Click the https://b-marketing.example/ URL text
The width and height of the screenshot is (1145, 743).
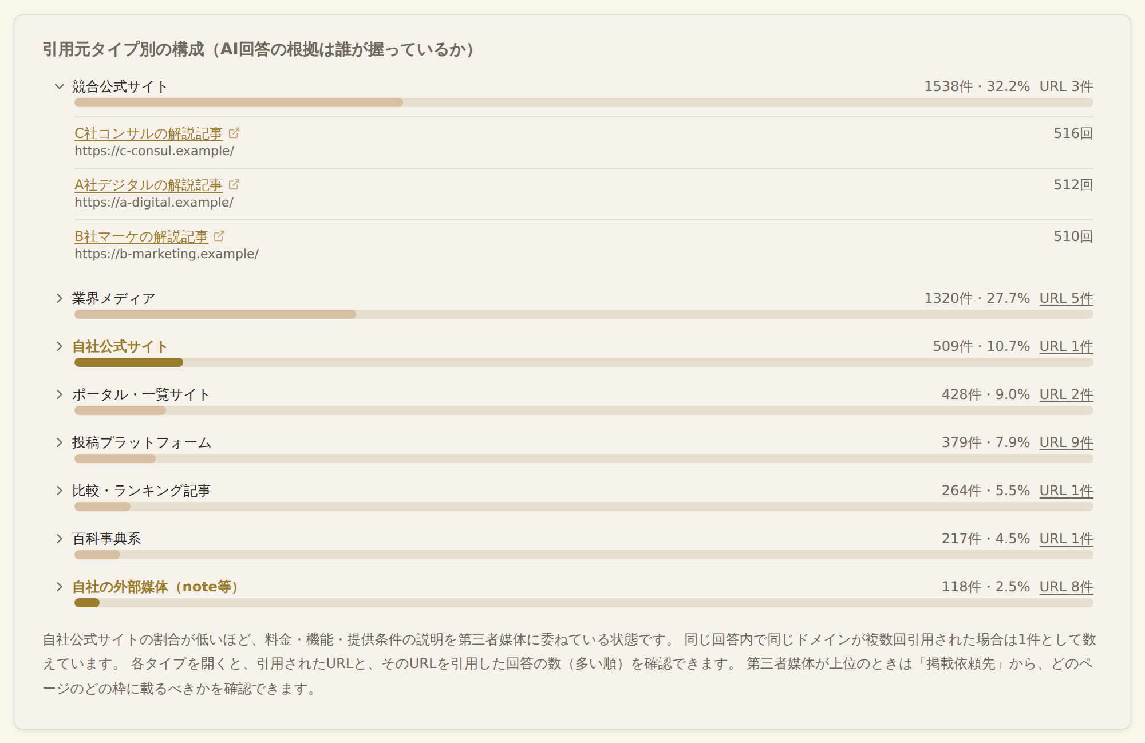click(x=167, y=254)
